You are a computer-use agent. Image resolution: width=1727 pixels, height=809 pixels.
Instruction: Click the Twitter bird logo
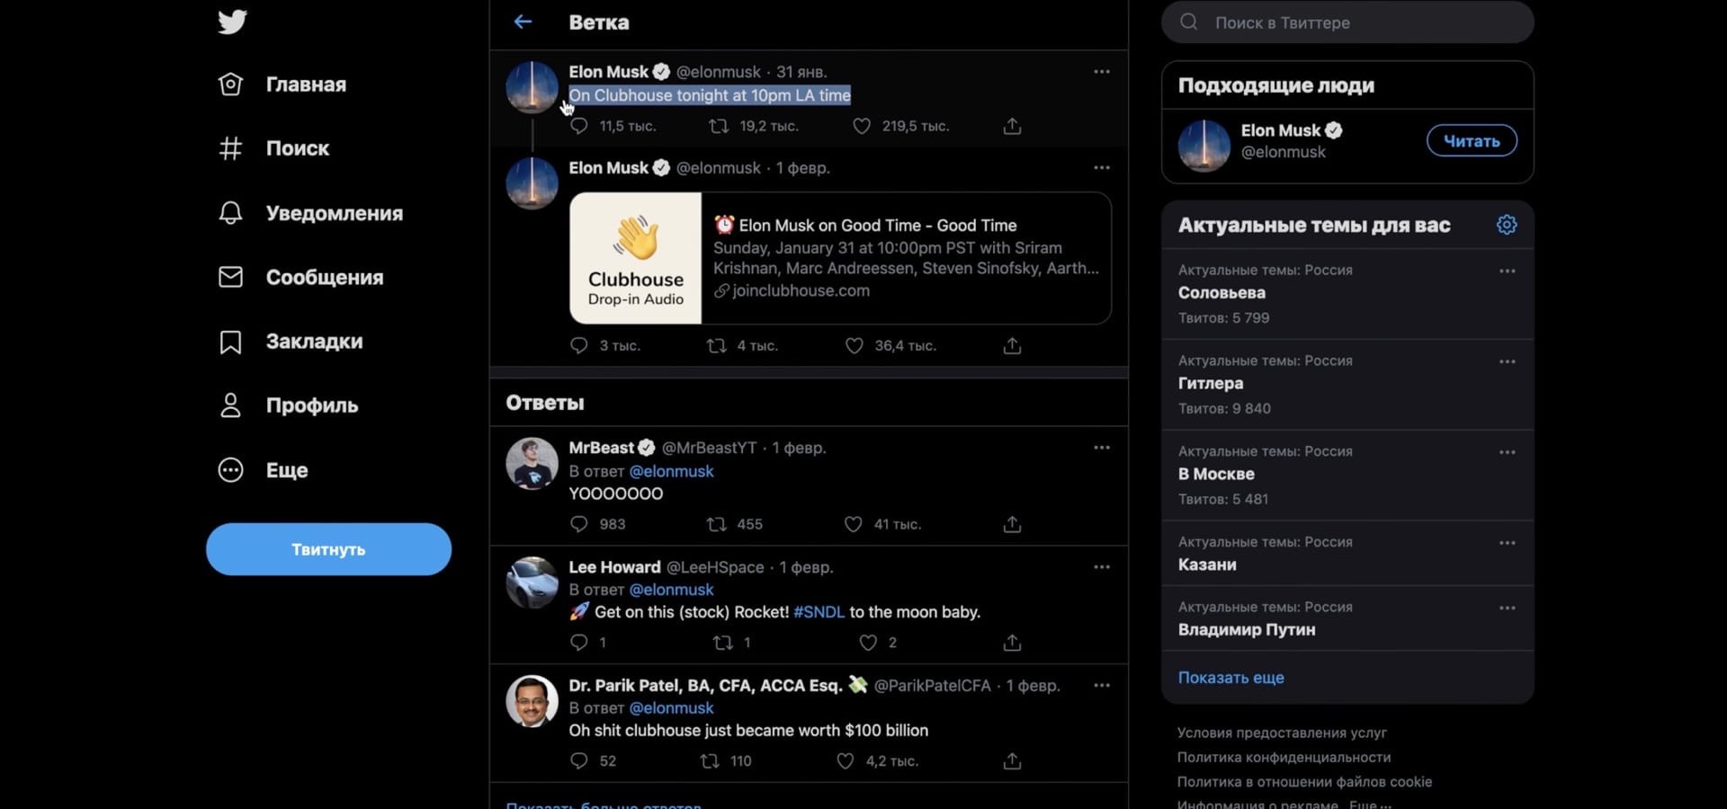tap(232, 22)
